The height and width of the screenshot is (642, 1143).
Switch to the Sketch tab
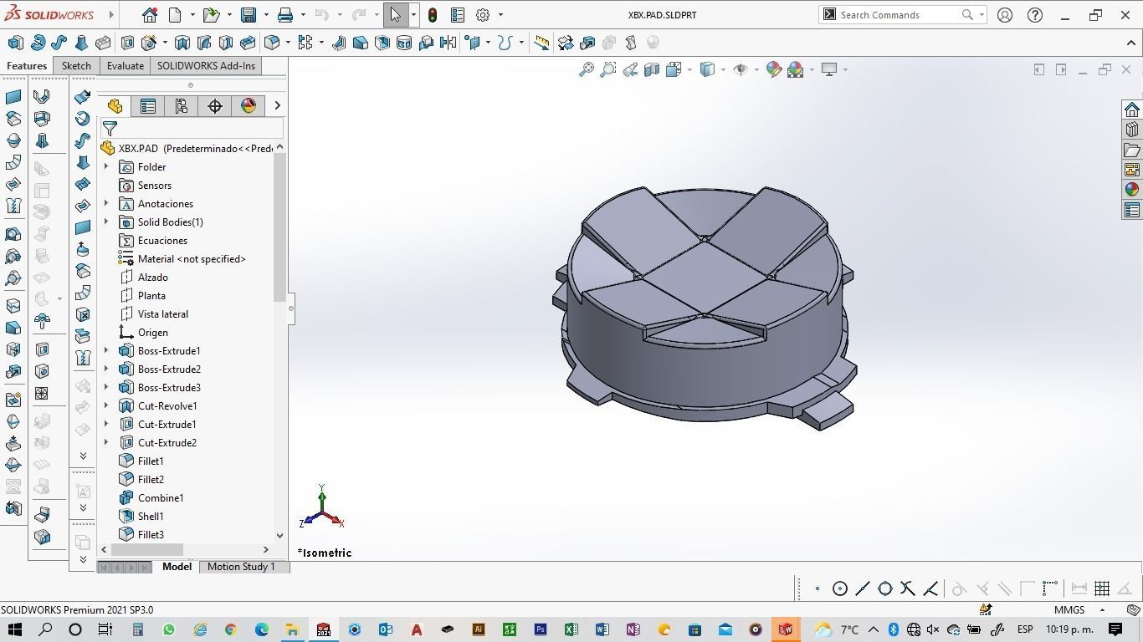pyautogui.click(x=76, y=66)
